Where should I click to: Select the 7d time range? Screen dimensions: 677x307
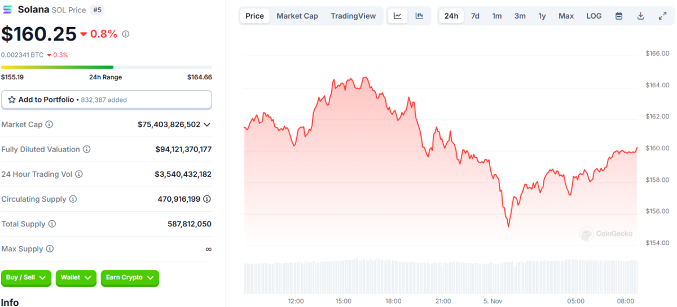[475, 16]
